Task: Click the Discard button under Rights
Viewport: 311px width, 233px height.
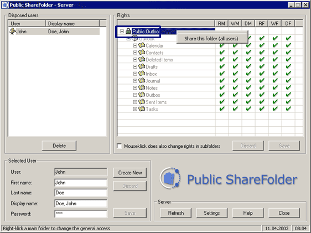Action: coord(248,146)
